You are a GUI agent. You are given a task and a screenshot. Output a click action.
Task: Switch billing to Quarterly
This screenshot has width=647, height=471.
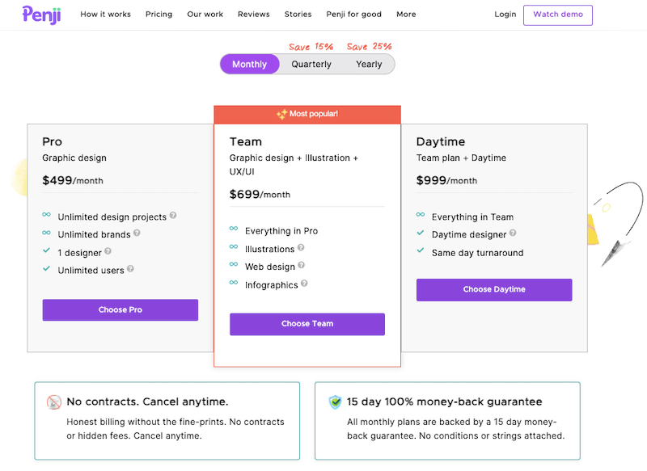click(311, 65)
